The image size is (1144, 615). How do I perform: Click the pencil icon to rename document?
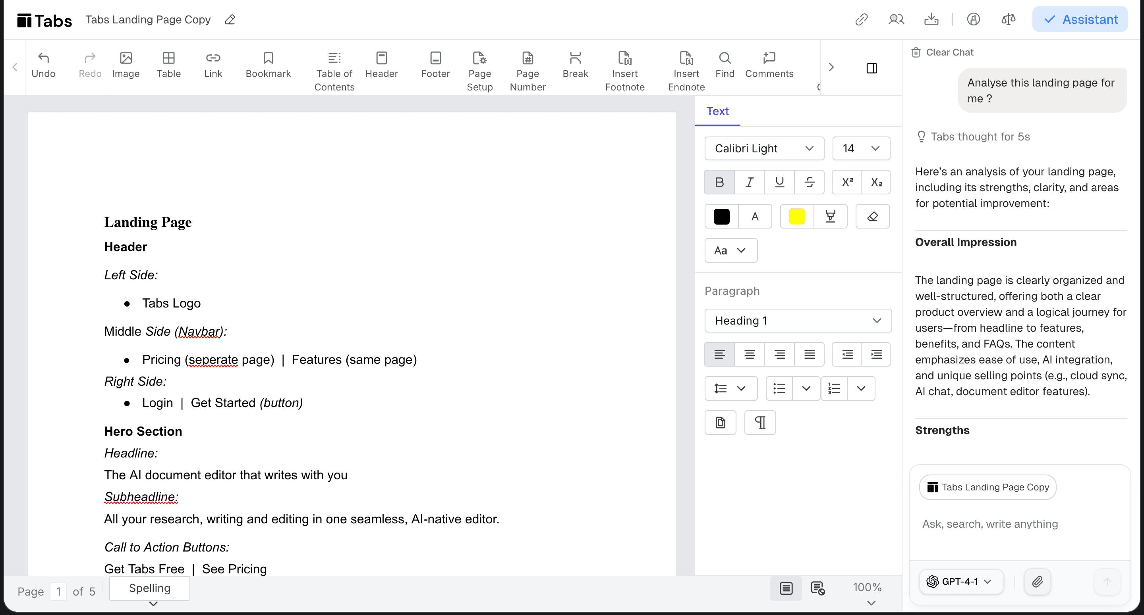click(x=230, y=19)
